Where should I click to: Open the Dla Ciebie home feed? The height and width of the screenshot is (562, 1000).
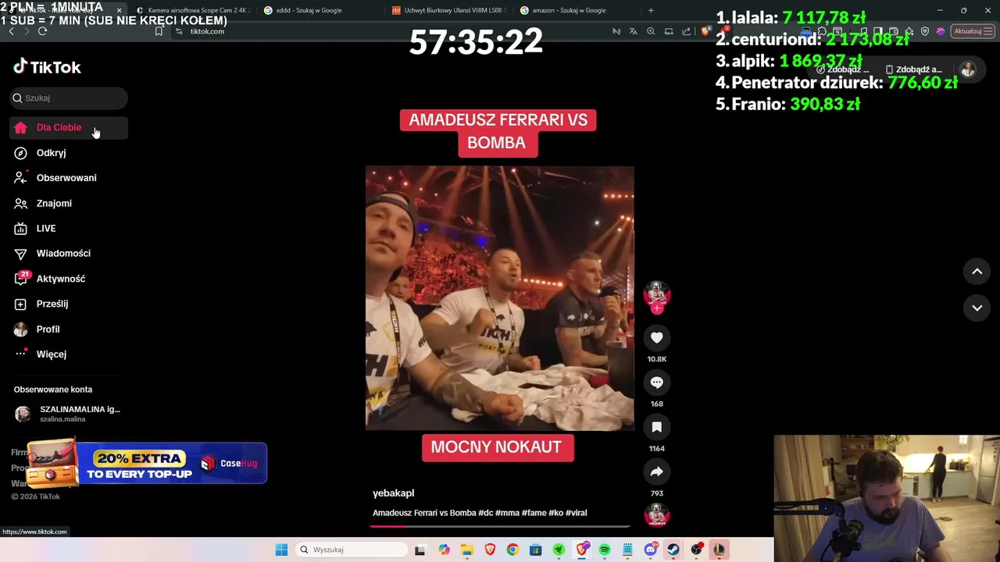tap(69, 127)
